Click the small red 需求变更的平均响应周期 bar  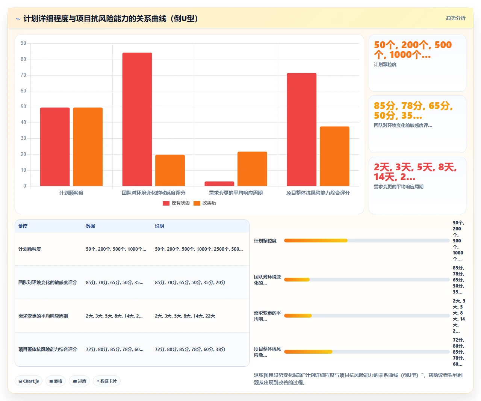pyautogui.click(x=219, y=184)
